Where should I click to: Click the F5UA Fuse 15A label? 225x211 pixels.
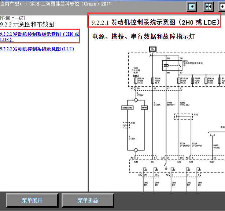(141, 81)
